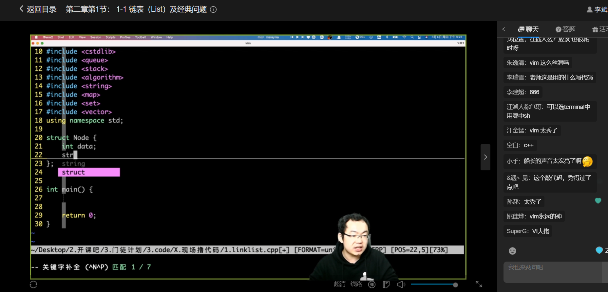Open chapter info circle icon beside title
Image resolution: width=608 pixels, height=292 pixels.
213,9
